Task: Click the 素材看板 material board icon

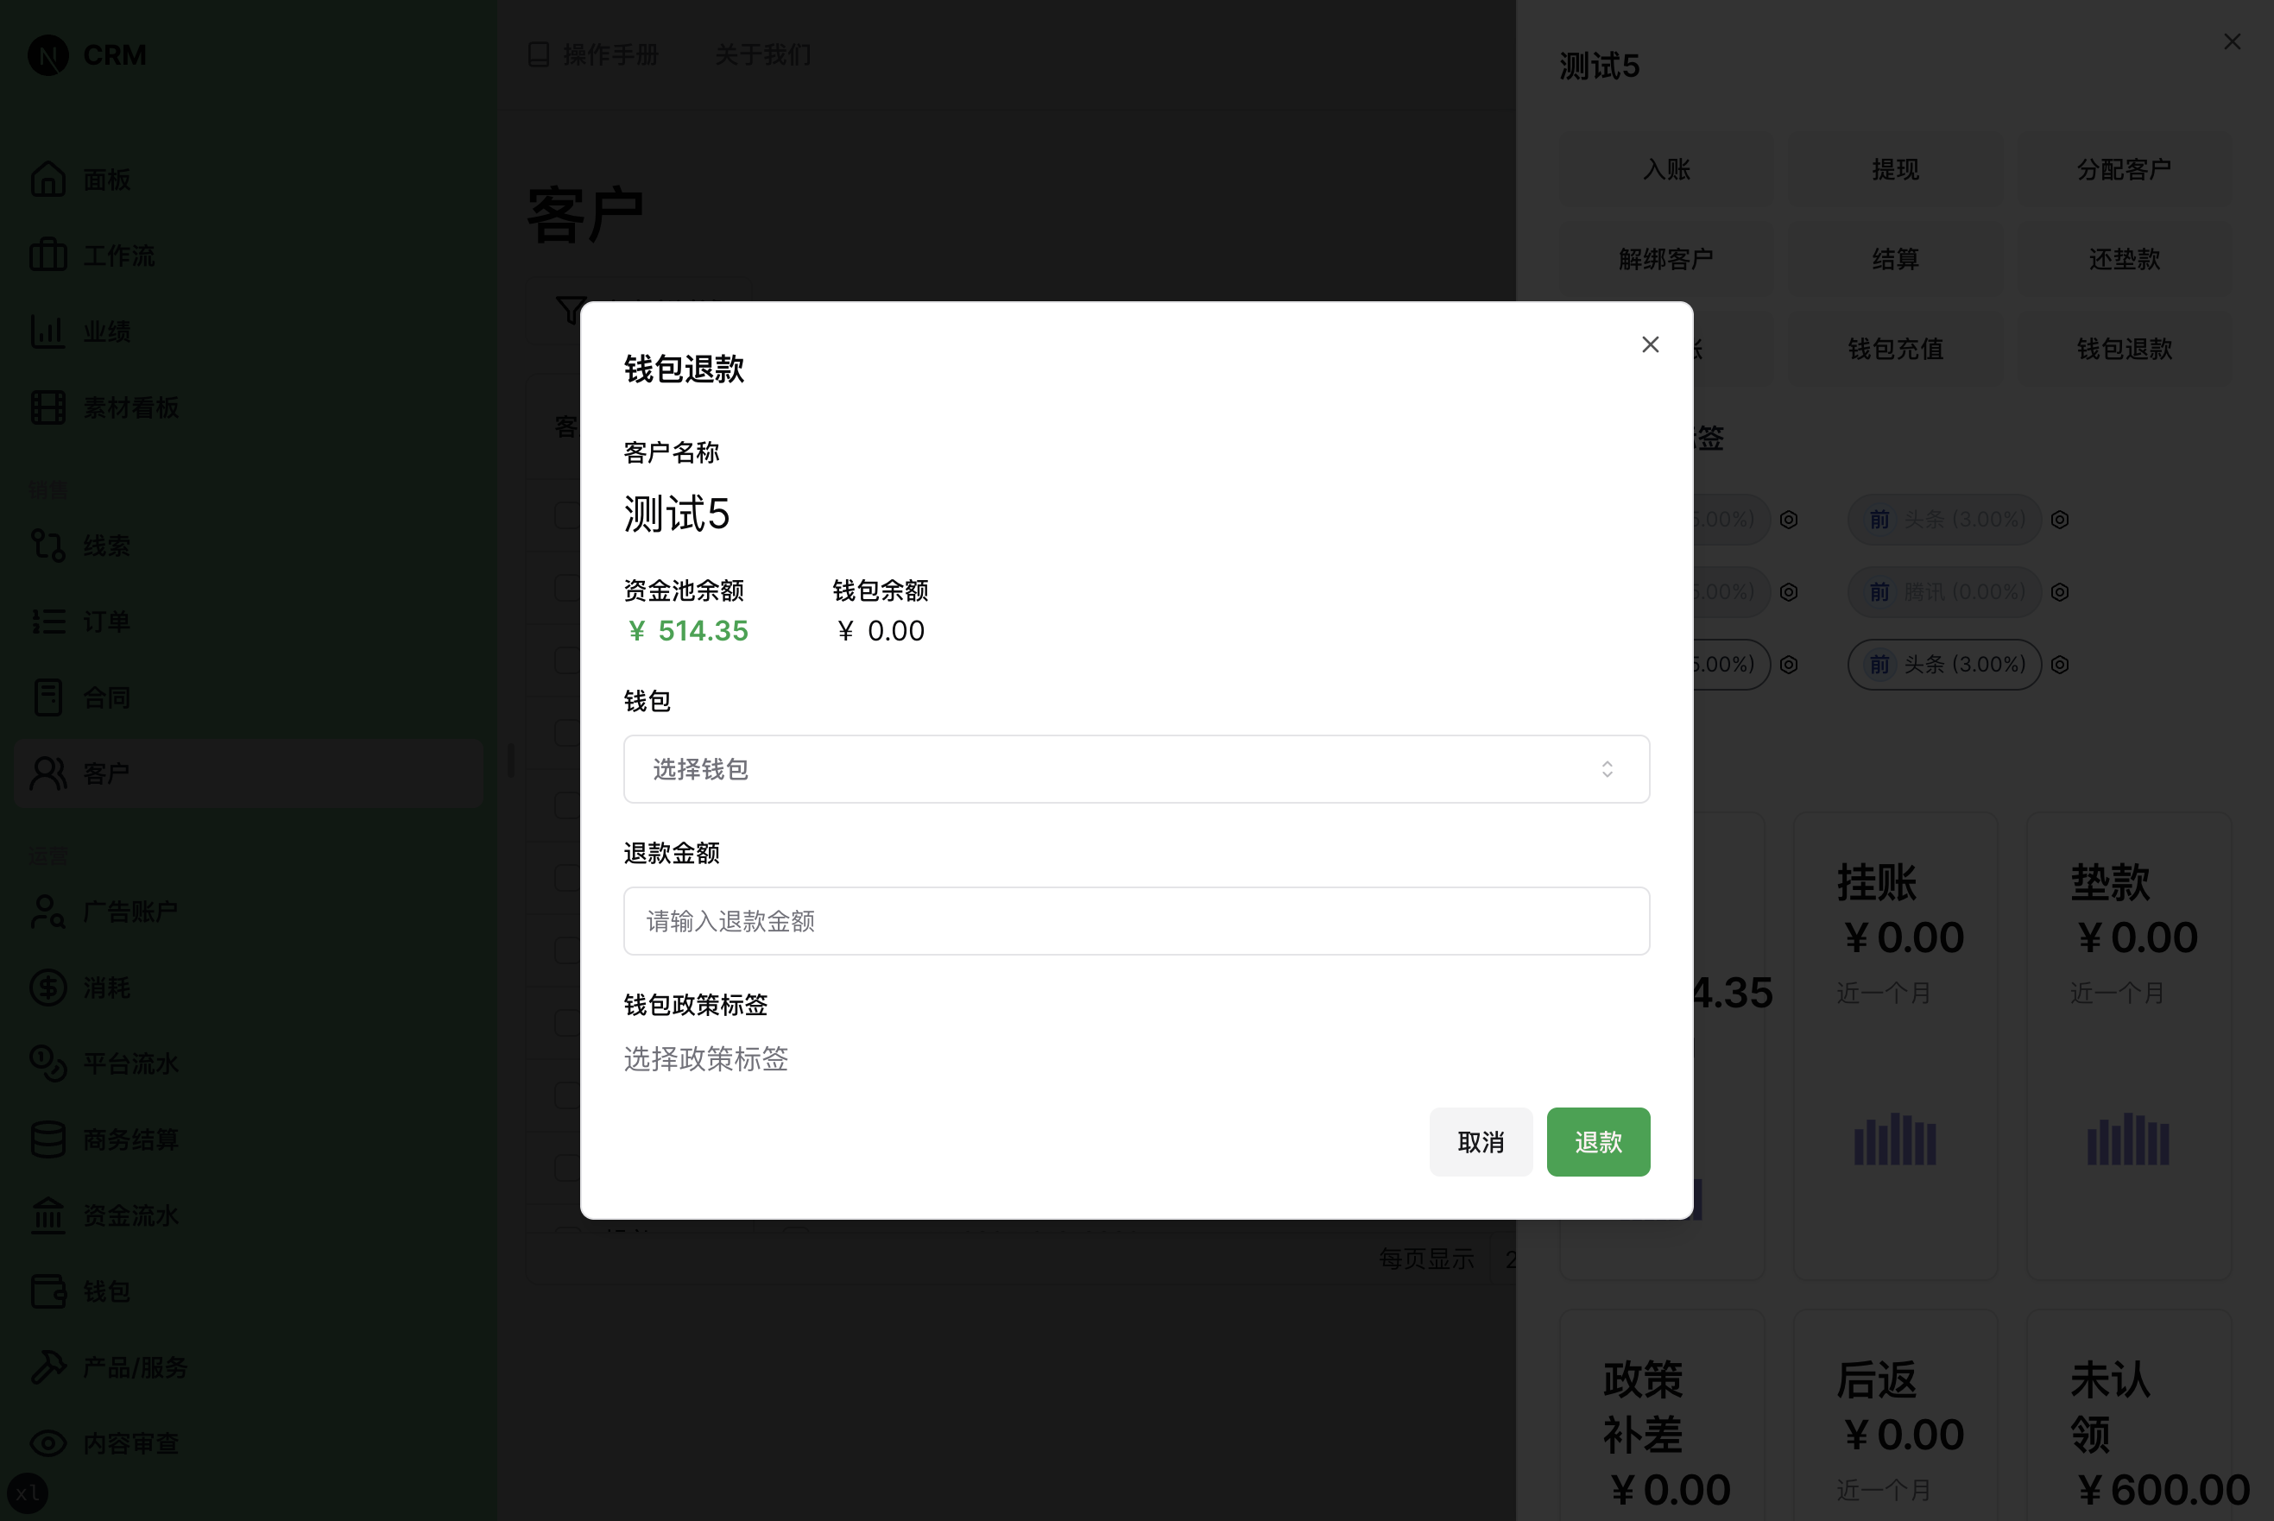Action: coord(47,407)
